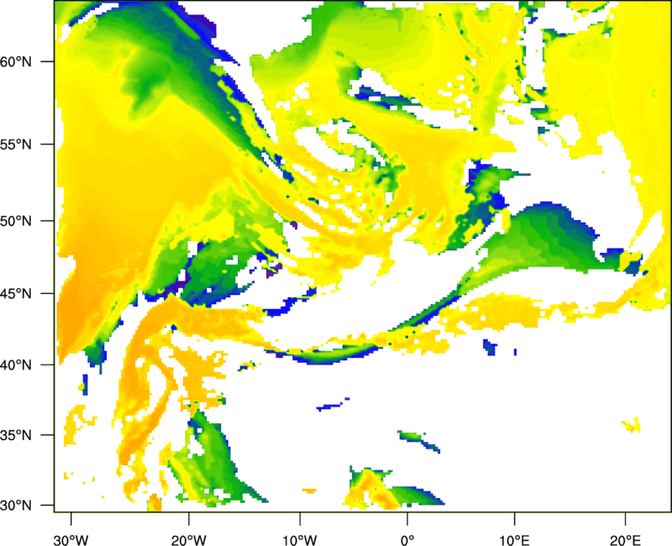672x546 pixels.
Task: Click the 60°N latitude label
Action: pos(16,61)
